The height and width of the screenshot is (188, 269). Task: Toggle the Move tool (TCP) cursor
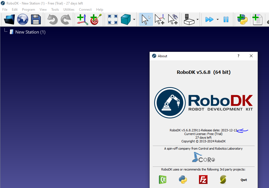[x=173, y=19]
